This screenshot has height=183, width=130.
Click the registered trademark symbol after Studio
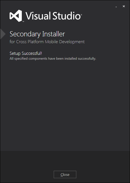pyautogui.click(x=81, y=15)
